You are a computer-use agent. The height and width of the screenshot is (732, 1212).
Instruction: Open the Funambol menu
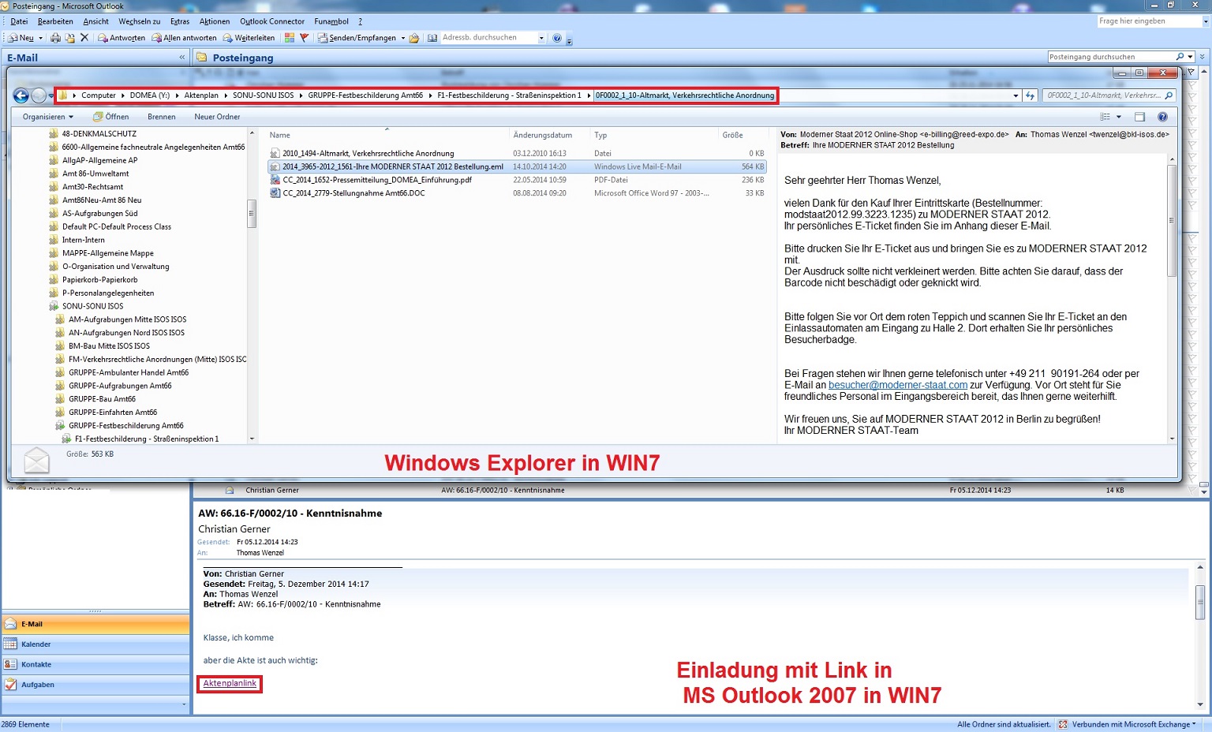[331, 21]
